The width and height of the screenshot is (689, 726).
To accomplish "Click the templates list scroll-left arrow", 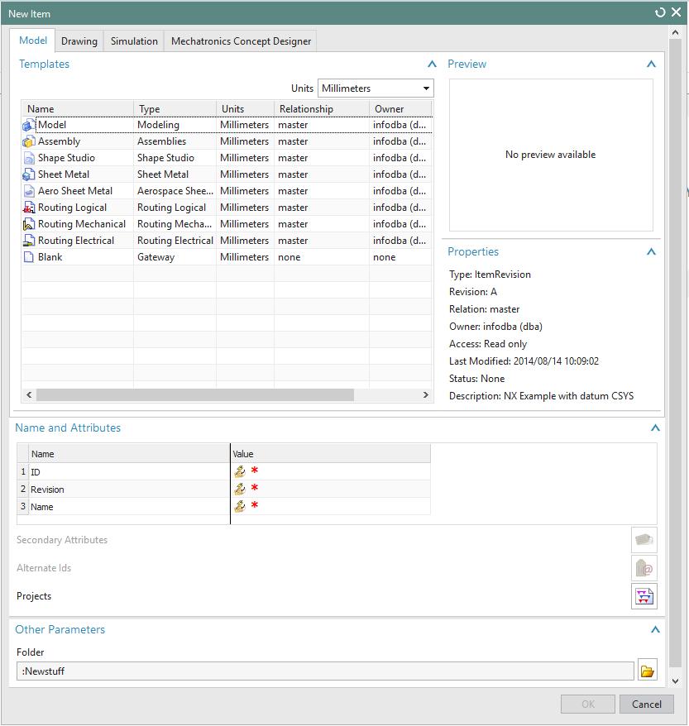I will [x=29, y=395].
